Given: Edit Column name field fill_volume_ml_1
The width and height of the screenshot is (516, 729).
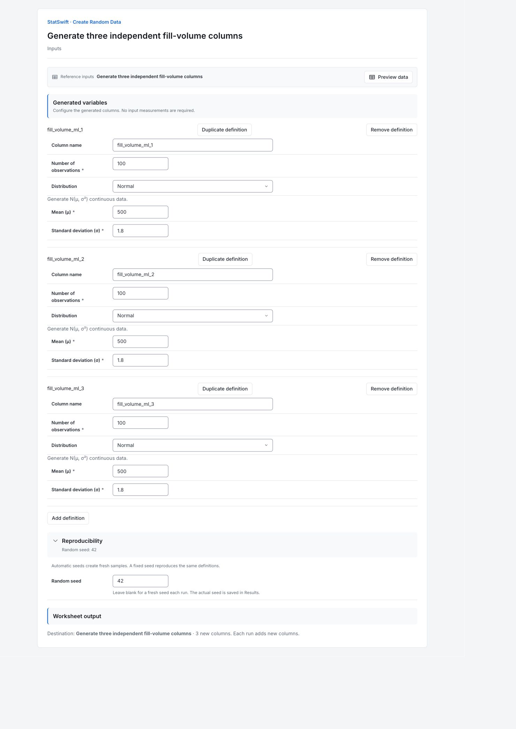Looking at the screenshot, I should click(x=193, y=145).
